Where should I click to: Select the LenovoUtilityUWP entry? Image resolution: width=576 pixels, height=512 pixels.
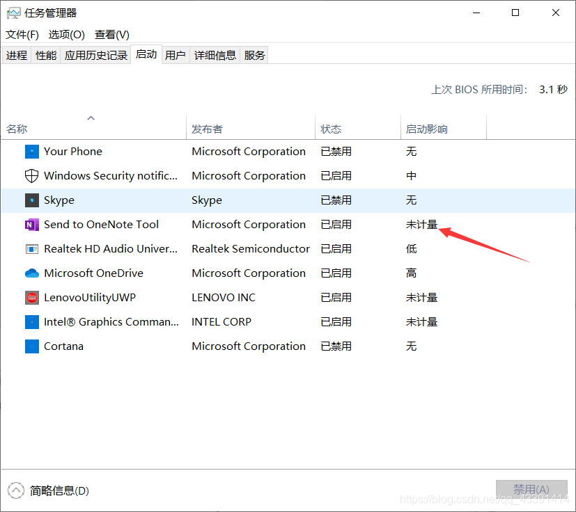pyautogui.click(x=90, y=298)
